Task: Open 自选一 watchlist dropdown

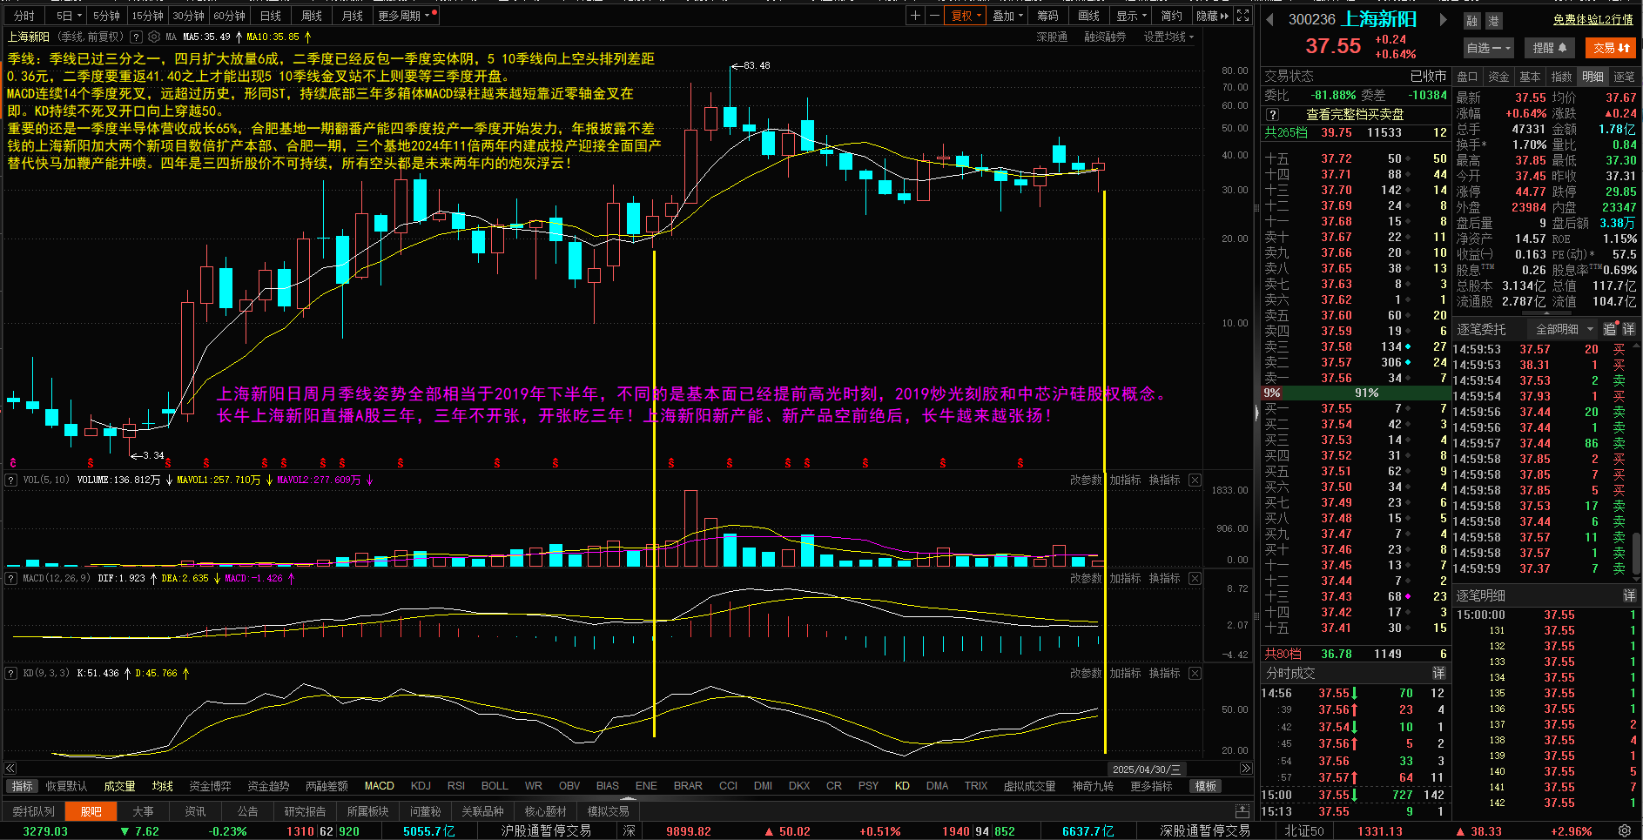Action: 1488,49
